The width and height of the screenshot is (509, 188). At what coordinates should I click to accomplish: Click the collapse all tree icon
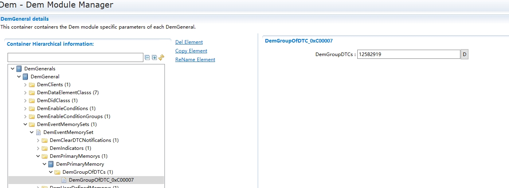point(147,58)
